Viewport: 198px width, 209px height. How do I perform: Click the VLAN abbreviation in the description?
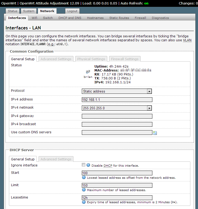tap(187, 40)
